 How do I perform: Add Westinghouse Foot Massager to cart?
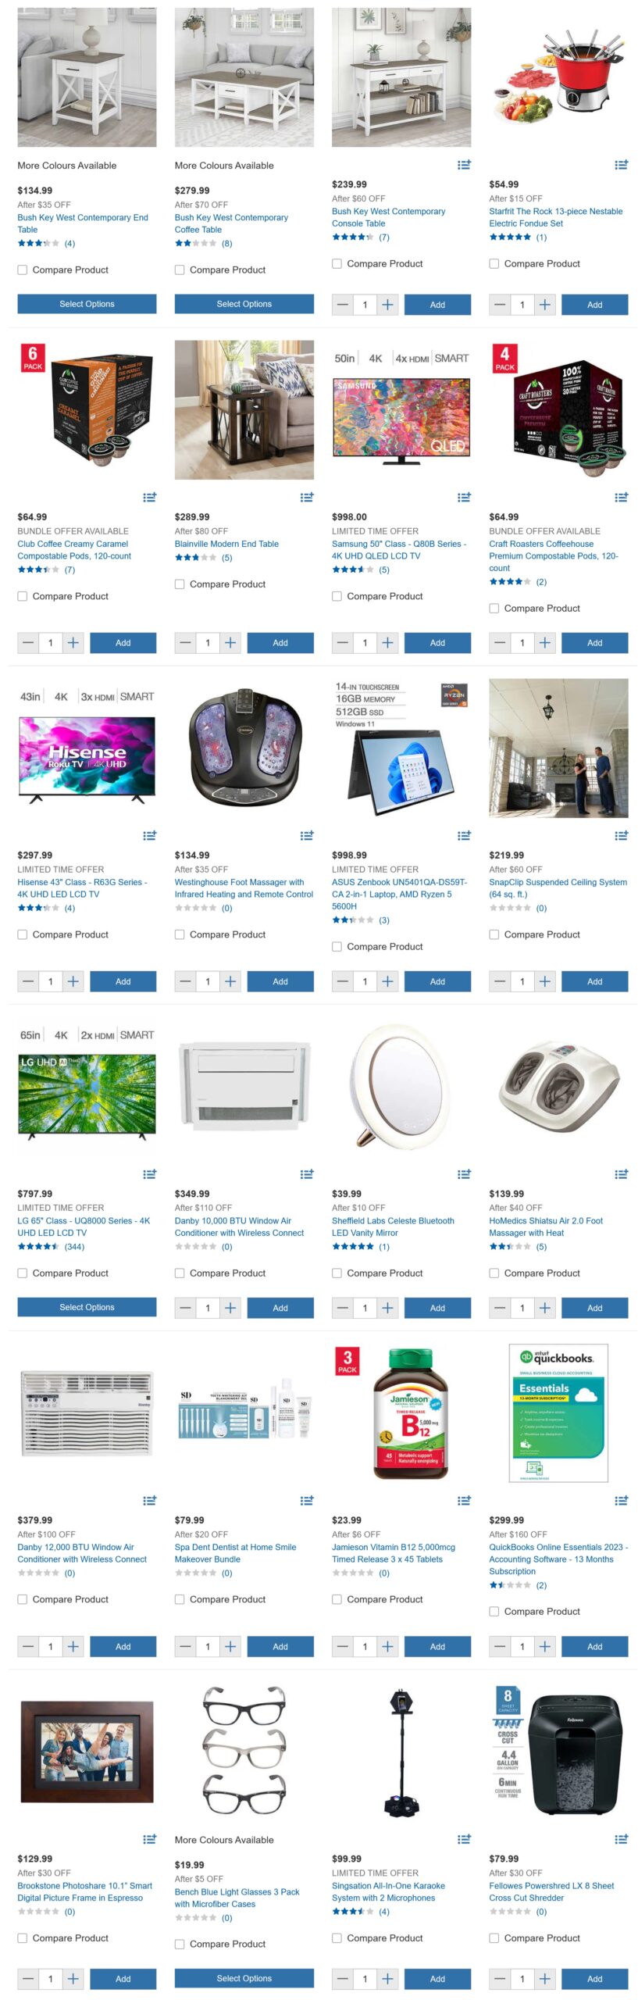[x=280, y=981]
